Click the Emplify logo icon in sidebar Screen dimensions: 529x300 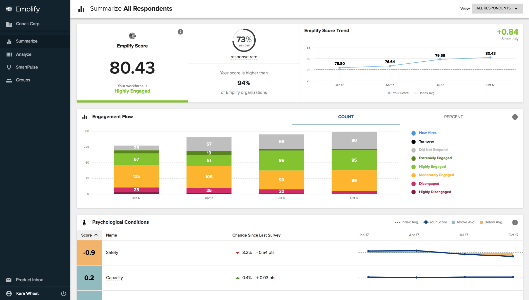9,9
